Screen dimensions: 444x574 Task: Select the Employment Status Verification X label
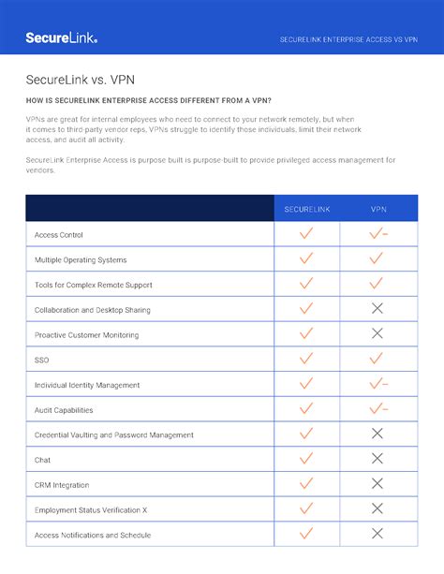point(91,510)
